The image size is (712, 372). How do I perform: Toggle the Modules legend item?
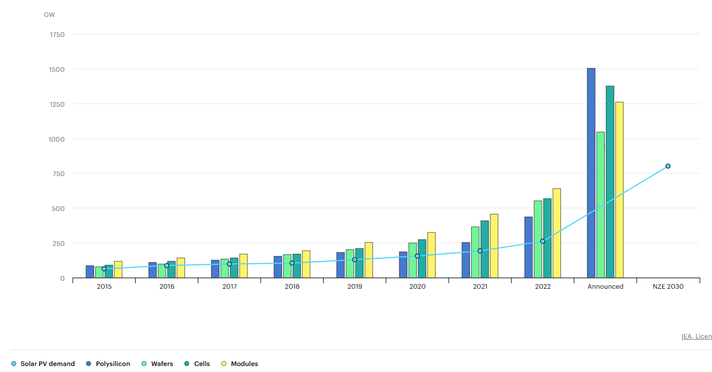point(239,364)
